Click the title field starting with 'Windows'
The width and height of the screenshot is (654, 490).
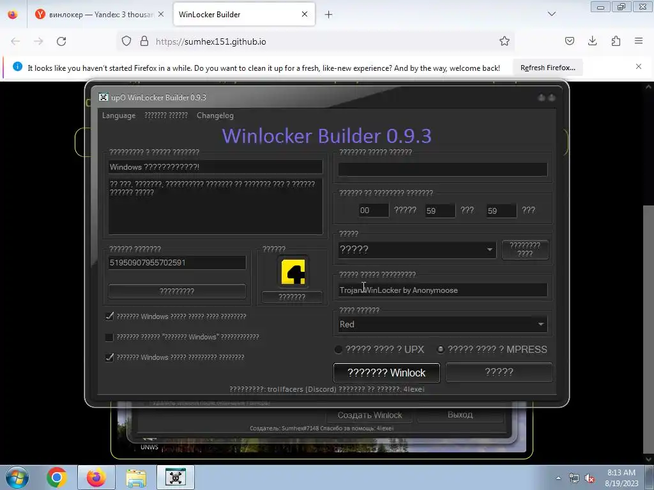click(215, 167)
